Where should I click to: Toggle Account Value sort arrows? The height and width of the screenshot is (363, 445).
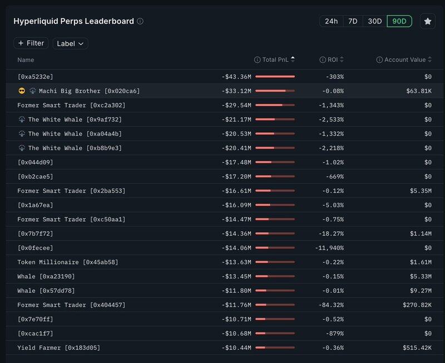(x=430, y=59)
